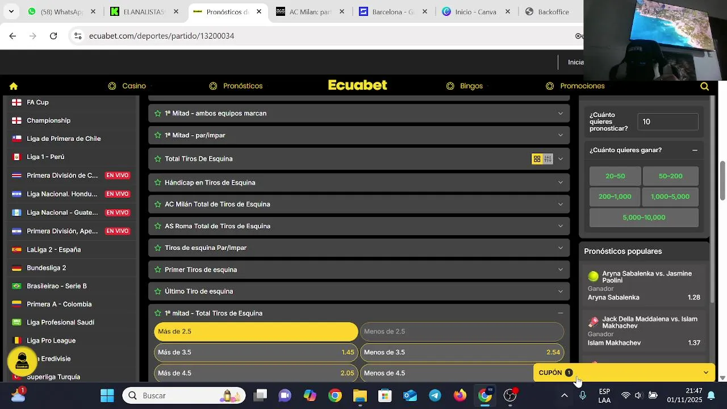The width and height of the screenshot is (727, 409).
Task: Open Liga de Primera de Chile
Action: [x=64, y=139]
